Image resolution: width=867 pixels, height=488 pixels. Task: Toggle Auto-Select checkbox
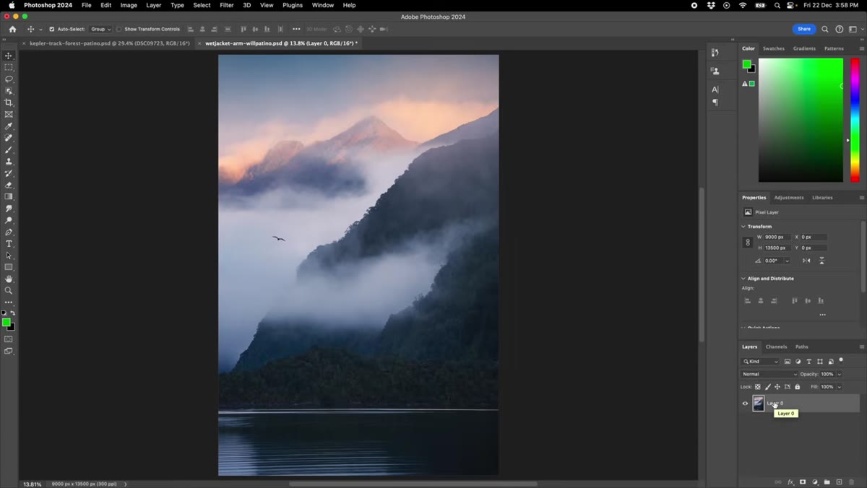click(x=51, y=29)
